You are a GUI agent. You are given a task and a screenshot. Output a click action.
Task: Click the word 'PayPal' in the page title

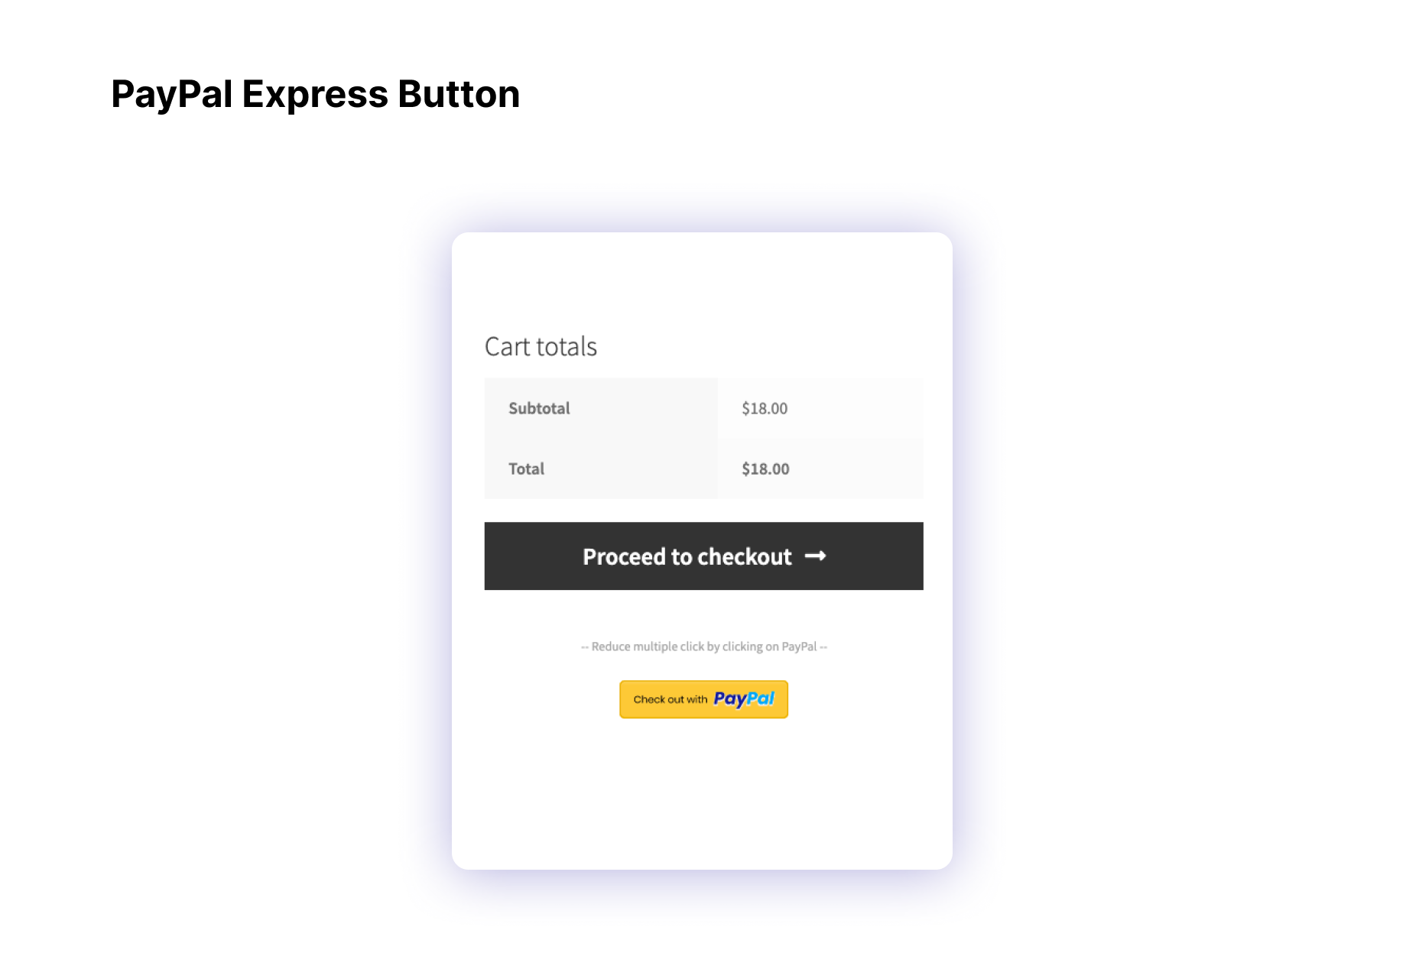pos(172,95)
